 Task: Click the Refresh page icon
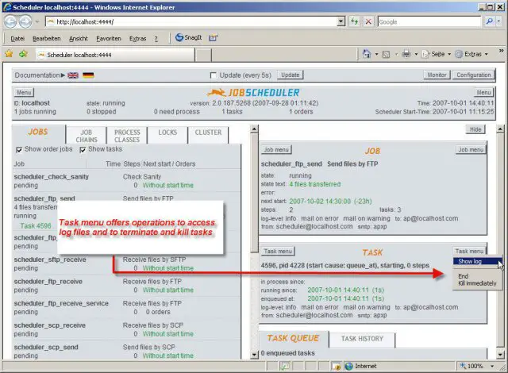tap(355, 21)
